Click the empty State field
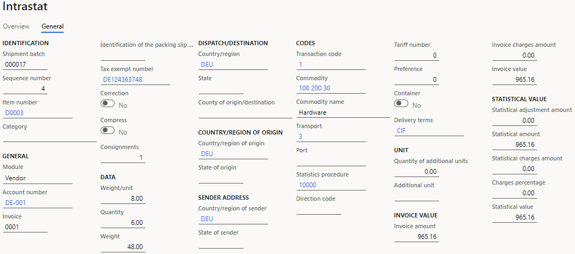 pos(221,89)
